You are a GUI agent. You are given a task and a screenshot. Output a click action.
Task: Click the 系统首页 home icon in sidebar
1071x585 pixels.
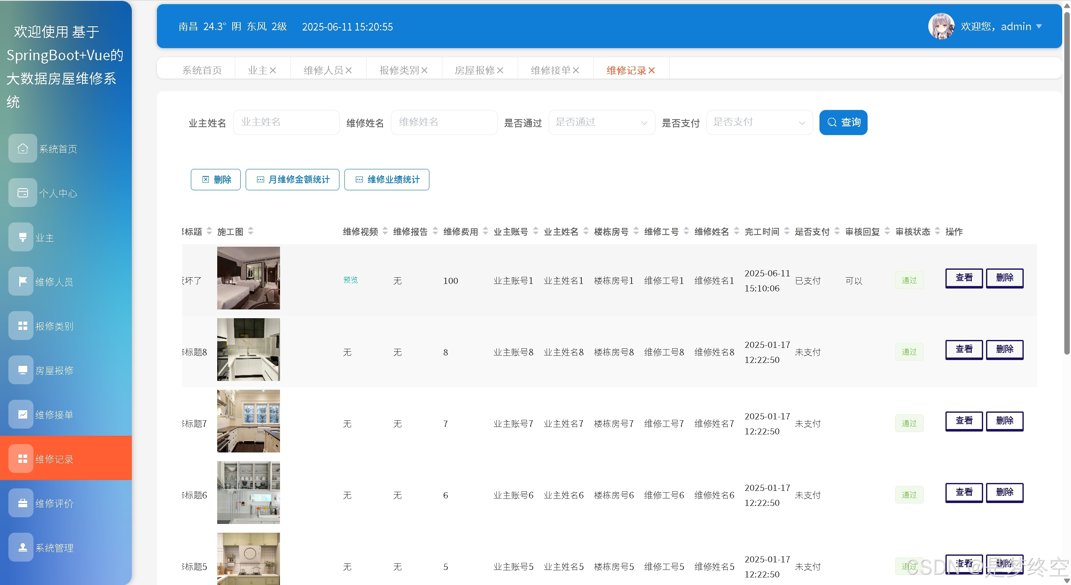click(23, 148)
